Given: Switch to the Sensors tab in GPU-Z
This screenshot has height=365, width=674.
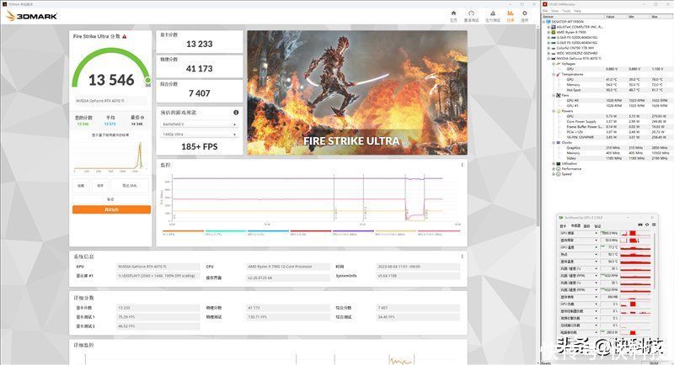Looking at the screenshot, I should (575, 225).
